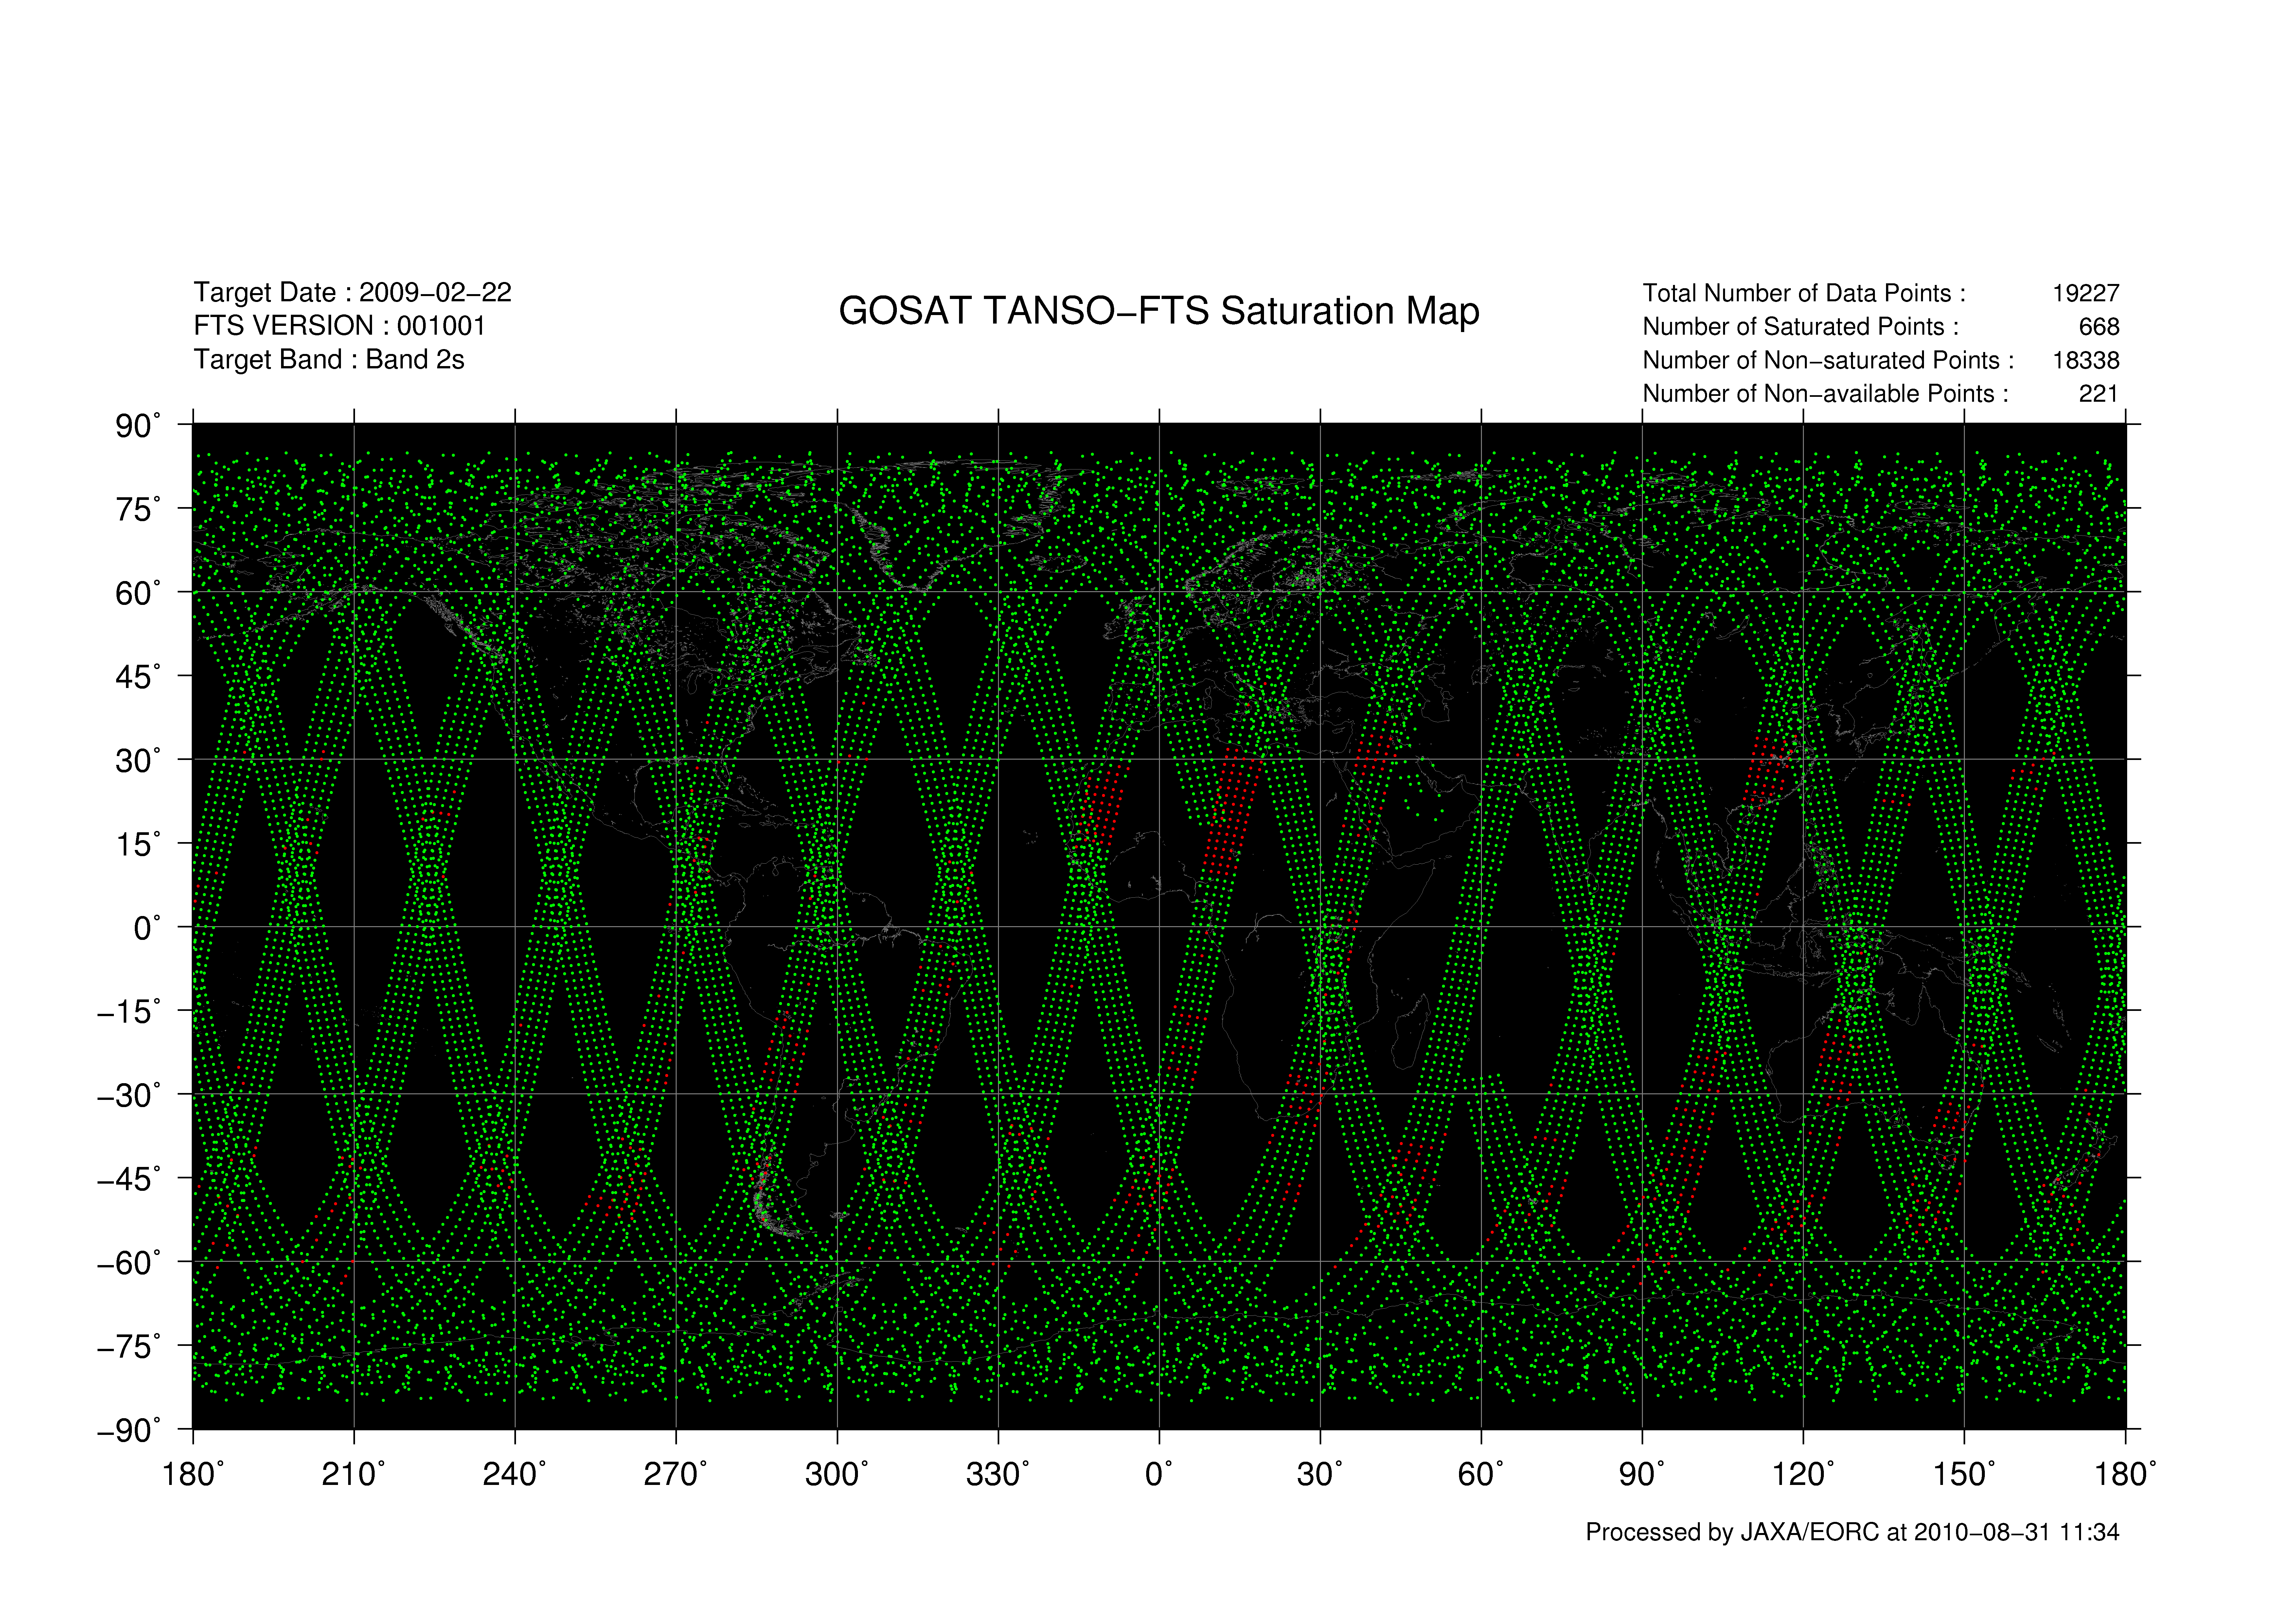
Task: Click 'FTS VERSION : 001001' text
Action: (x=339, y=326)
